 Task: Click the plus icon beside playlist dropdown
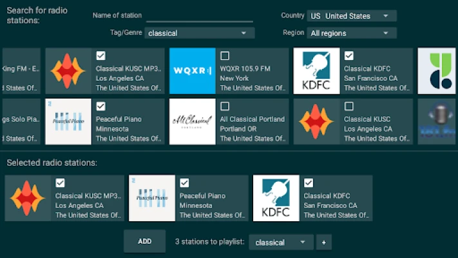pos(323,242)
